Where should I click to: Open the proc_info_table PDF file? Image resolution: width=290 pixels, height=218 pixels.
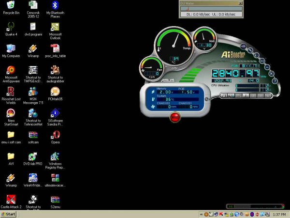[55, 50]
